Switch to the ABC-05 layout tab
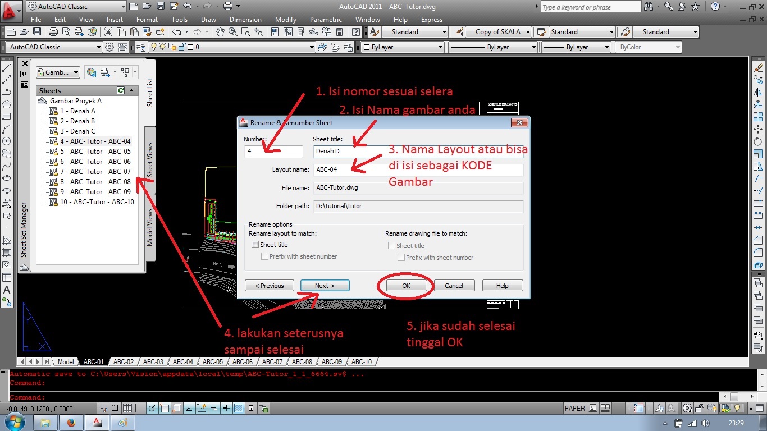This screenshot has width=767, height=431. (x=213, y=362)
